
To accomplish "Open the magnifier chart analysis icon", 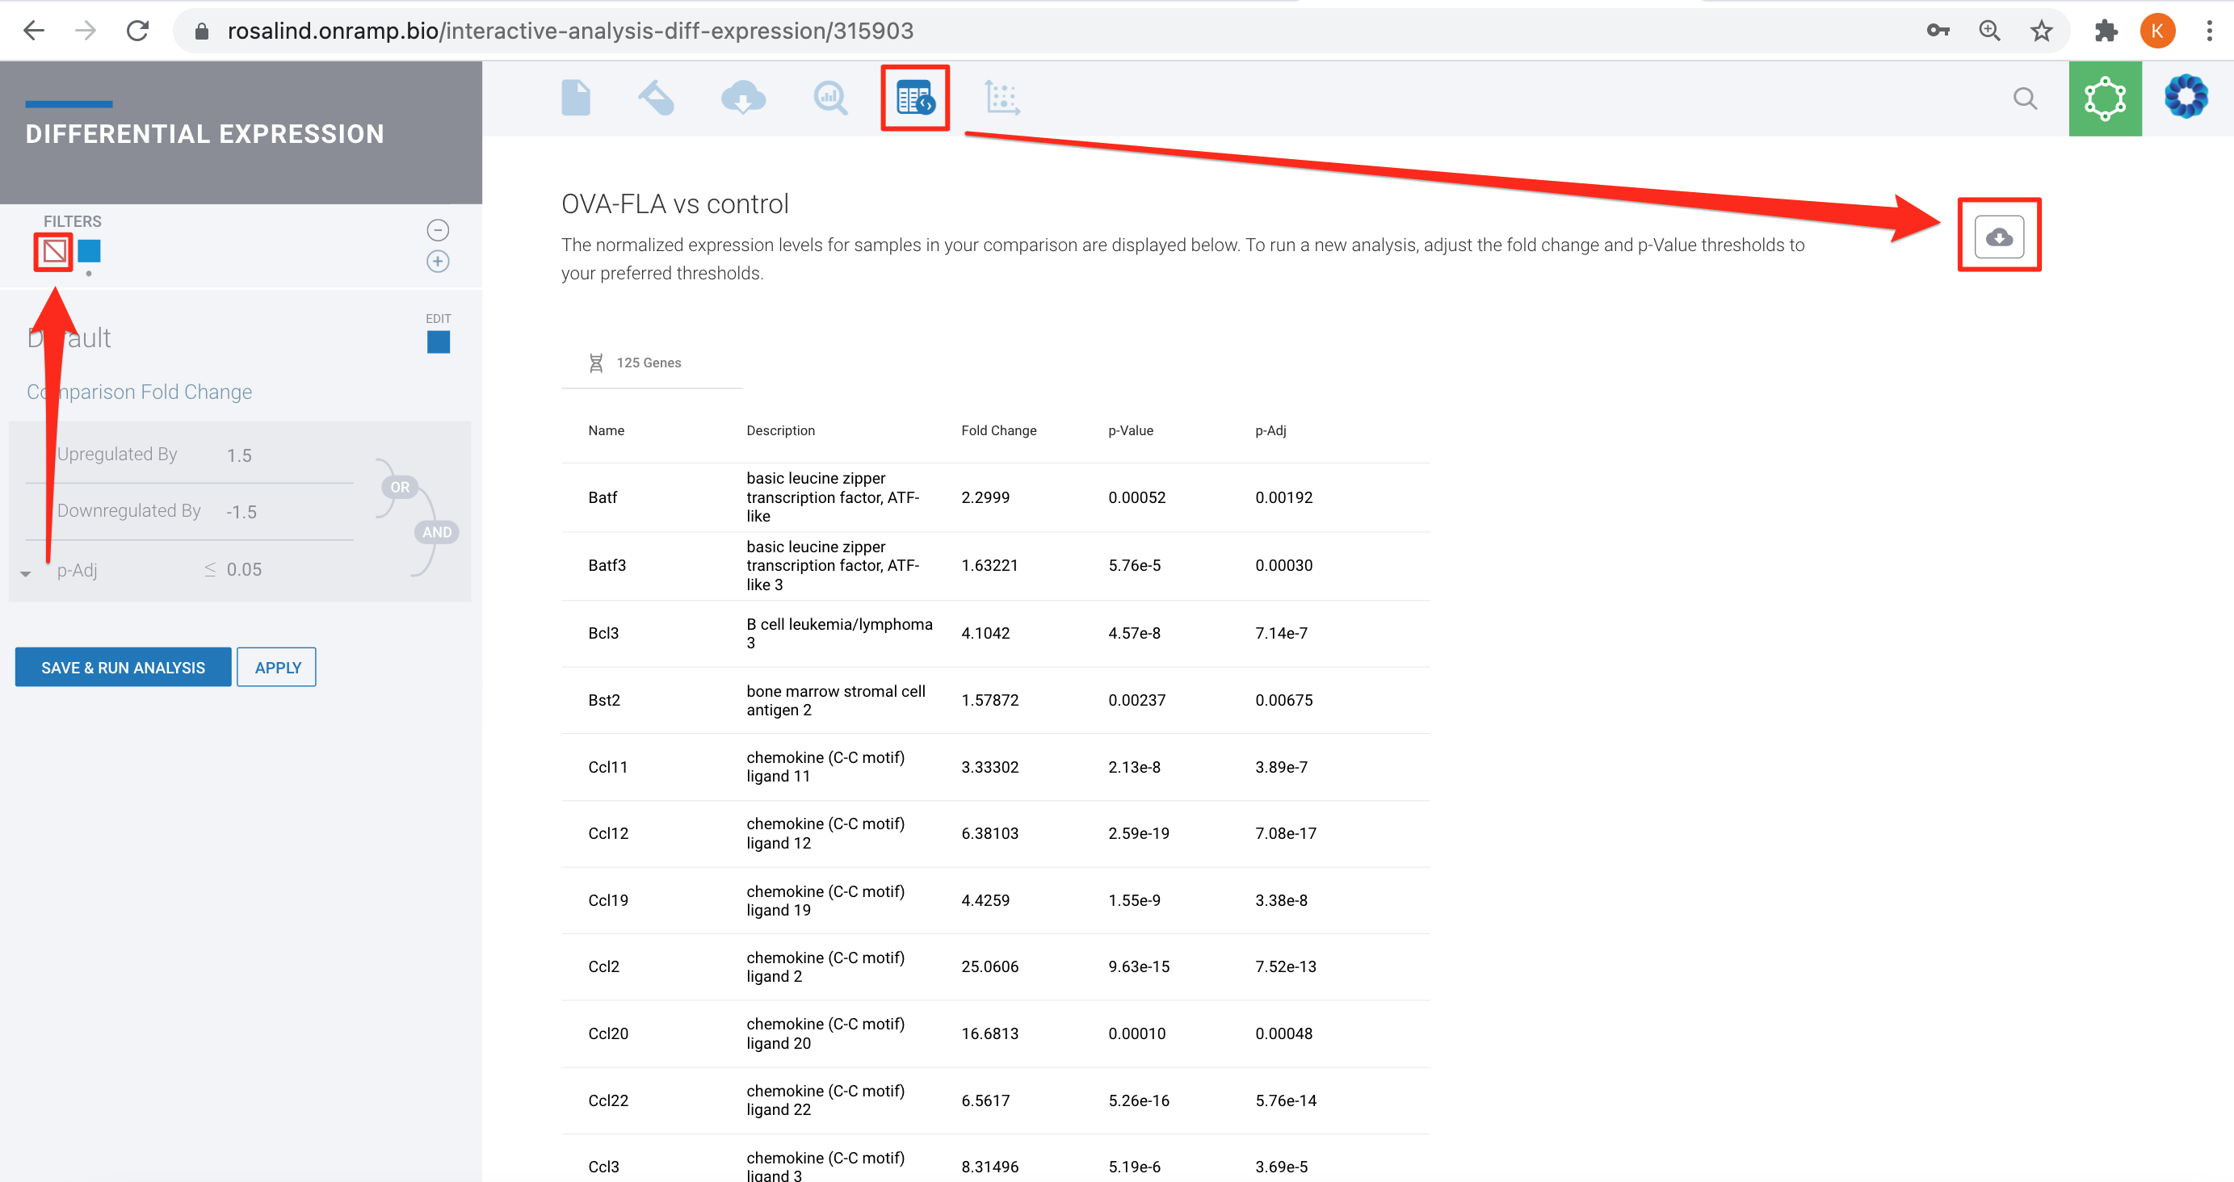I will click(830, 98).
